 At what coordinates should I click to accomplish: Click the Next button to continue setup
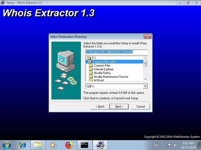[119, 106]
